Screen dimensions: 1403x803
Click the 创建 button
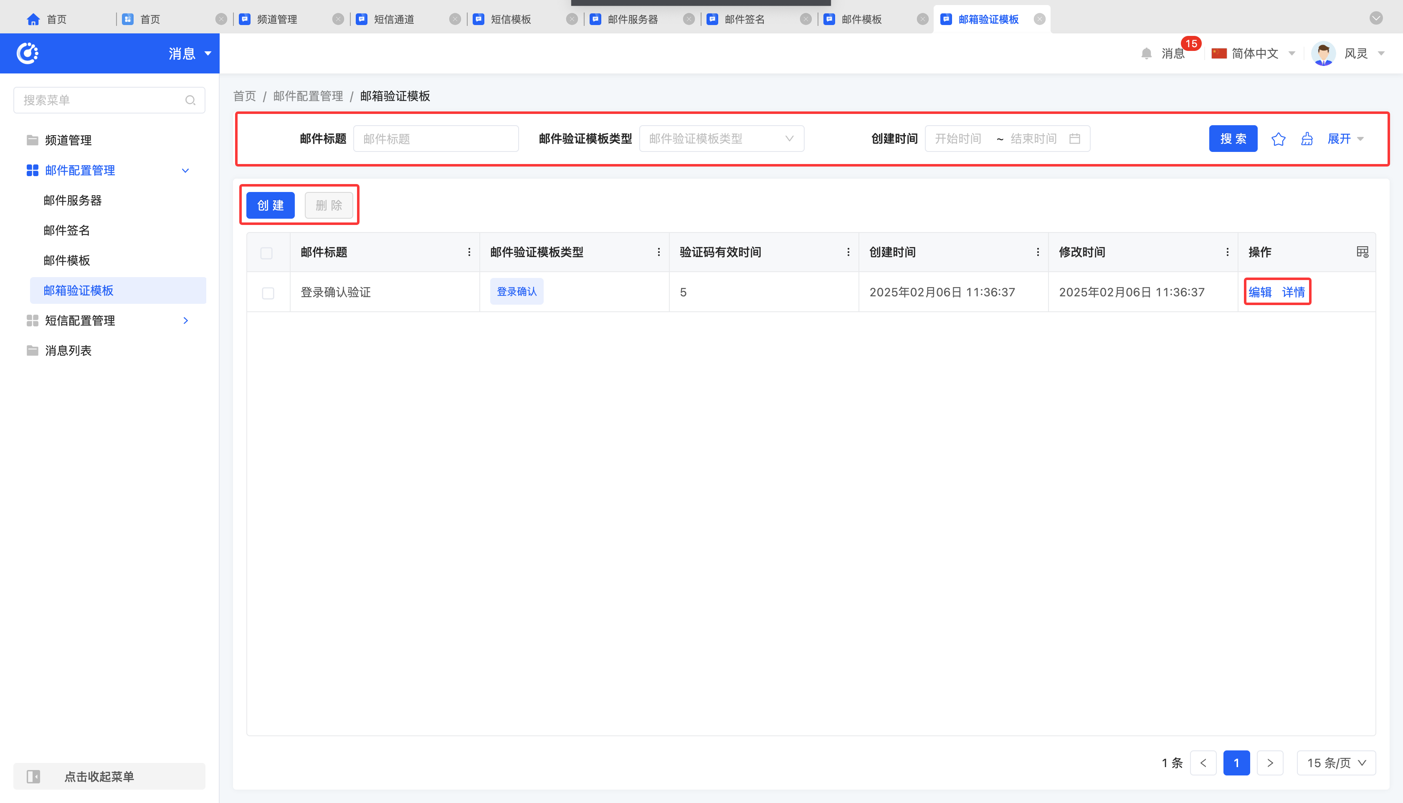click(270, 205)
